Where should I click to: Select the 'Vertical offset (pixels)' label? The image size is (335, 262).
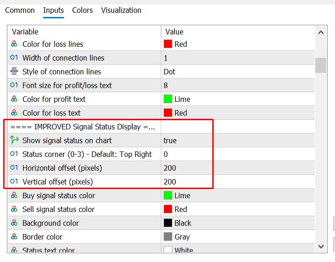tap(58, 182)
